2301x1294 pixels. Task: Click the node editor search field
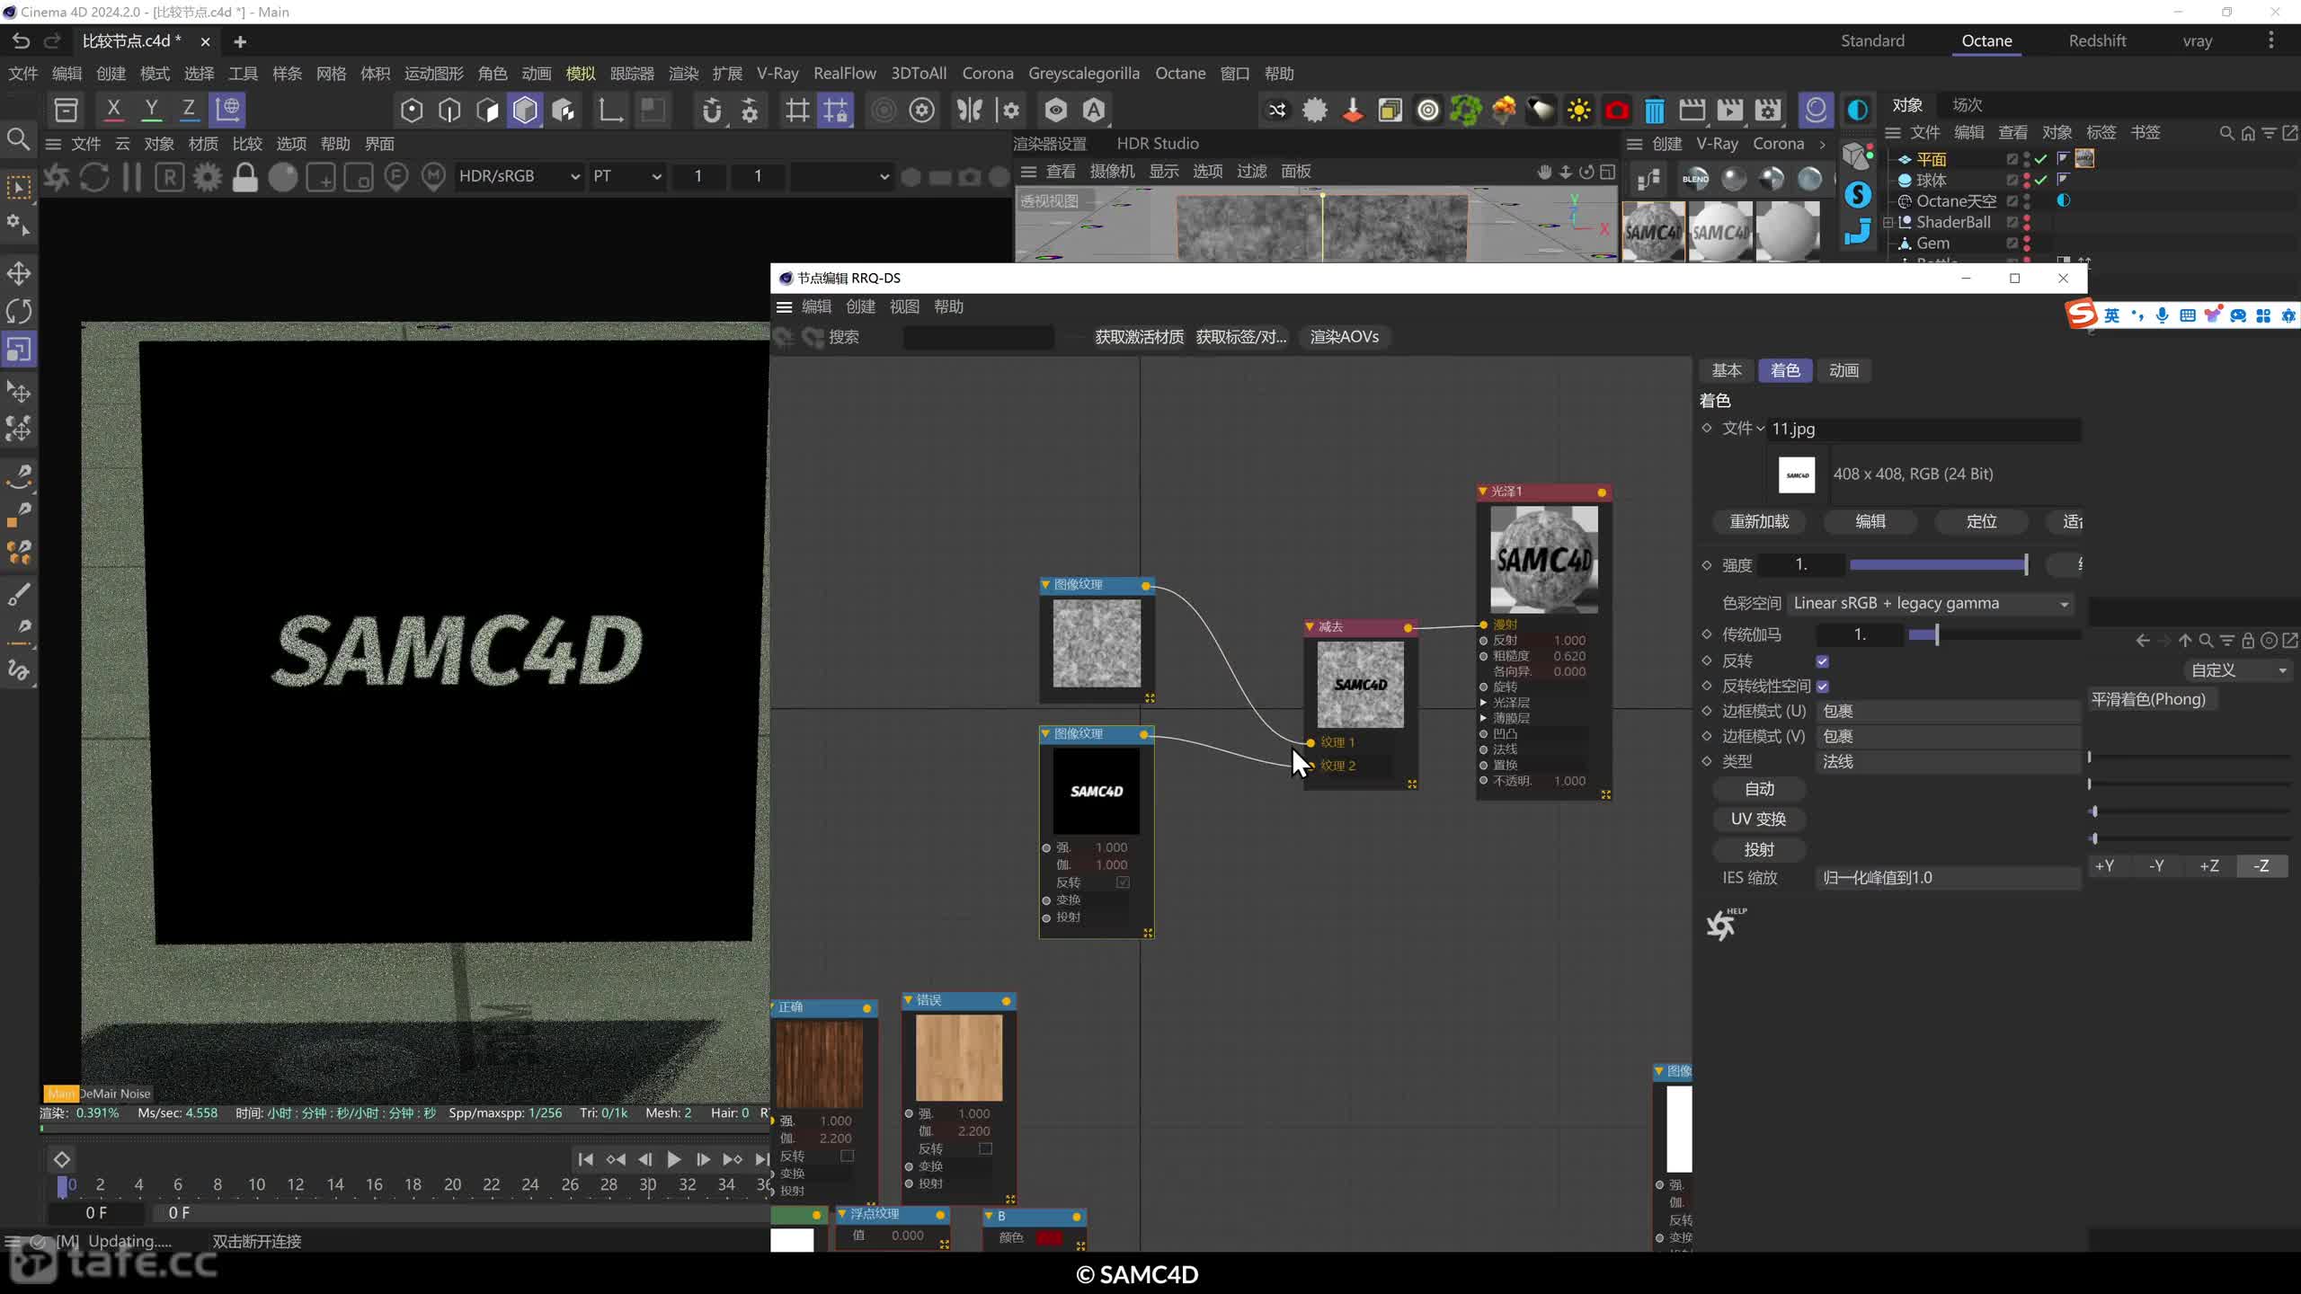978,337
